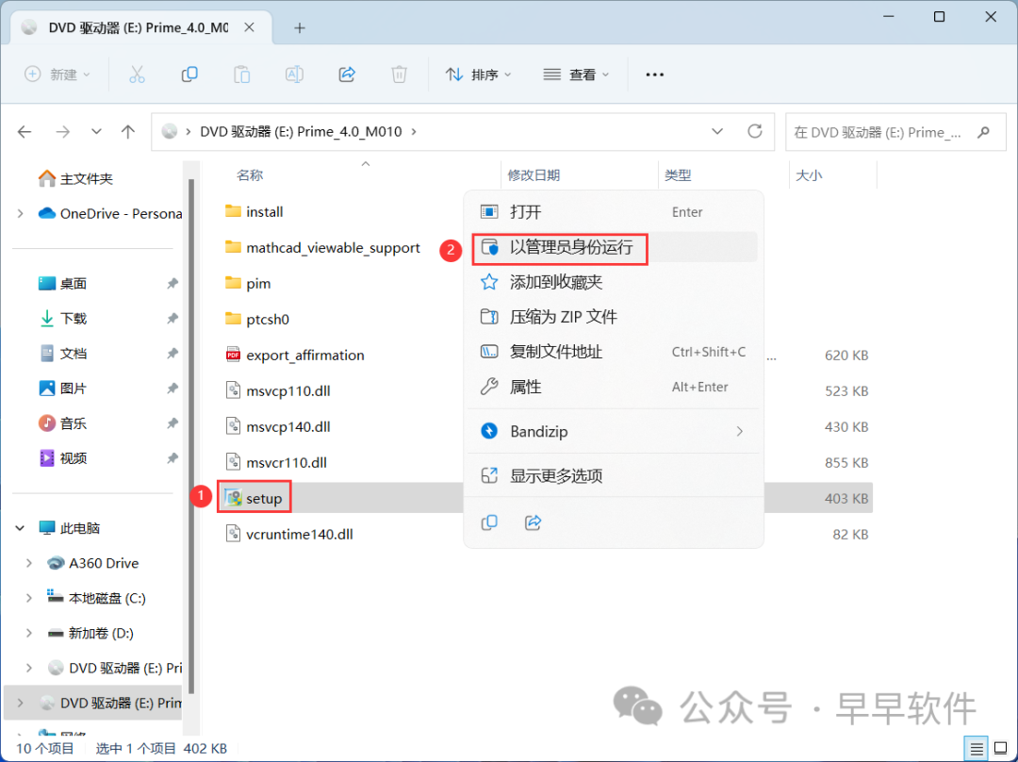
Task: Choose 显示更多选项 from context menu
Action: pos(613,475)
